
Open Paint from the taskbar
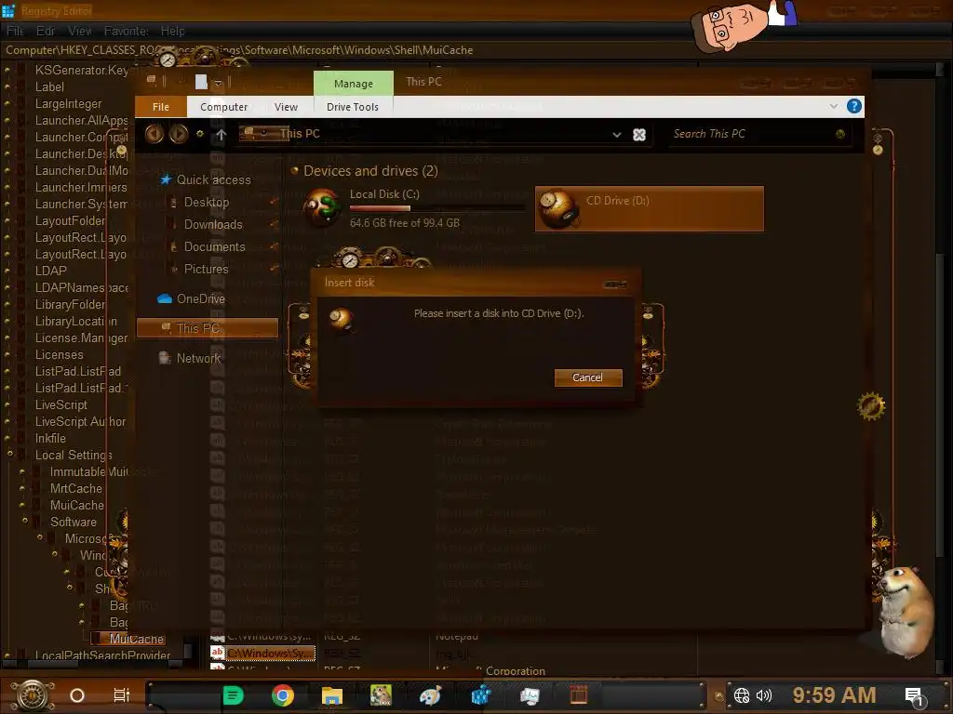pyautogui.click(x=430, y=695)
